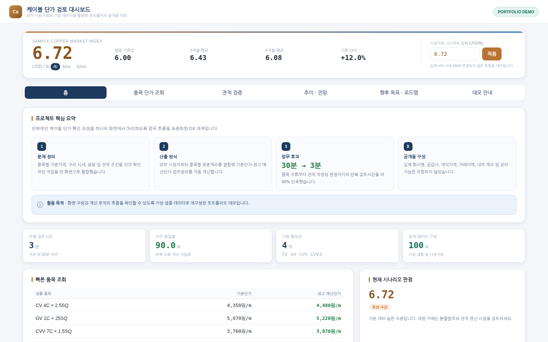Click the D badge on 공개용 구성 card
Image resolution: width=548 pixels, height=342 pixels.
point(408,146)
